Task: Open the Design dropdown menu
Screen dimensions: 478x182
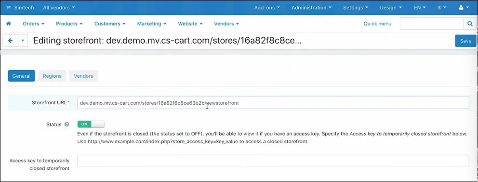Action: pyautogui.click(x=390, y=8)
